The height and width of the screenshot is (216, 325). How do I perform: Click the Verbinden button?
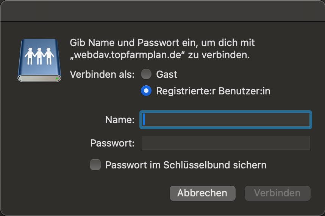click(277, 193)
